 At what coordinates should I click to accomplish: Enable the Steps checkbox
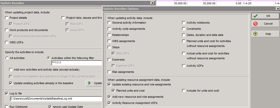pyautogui.click(x=109, y=47)
